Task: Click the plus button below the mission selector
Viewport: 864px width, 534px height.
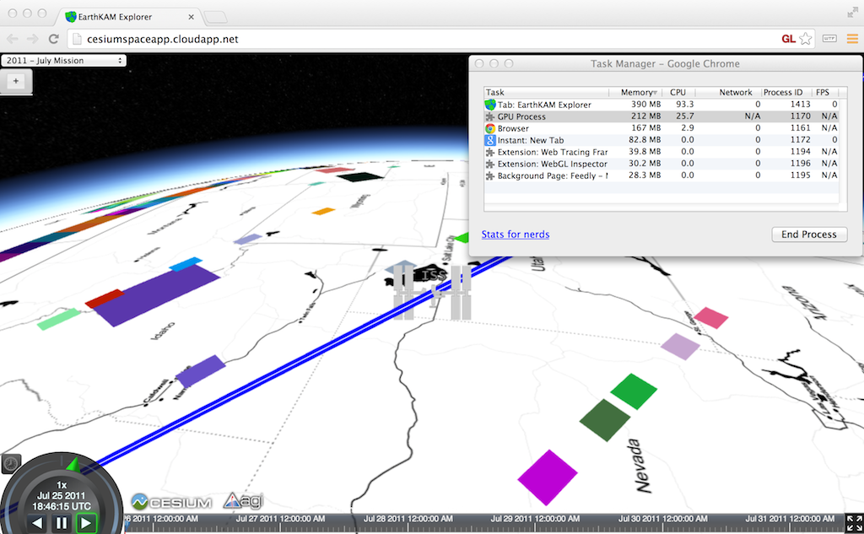Action: [16, 81]
